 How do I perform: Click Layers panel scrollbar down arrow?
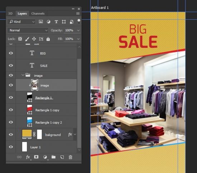tap(79, 150)
